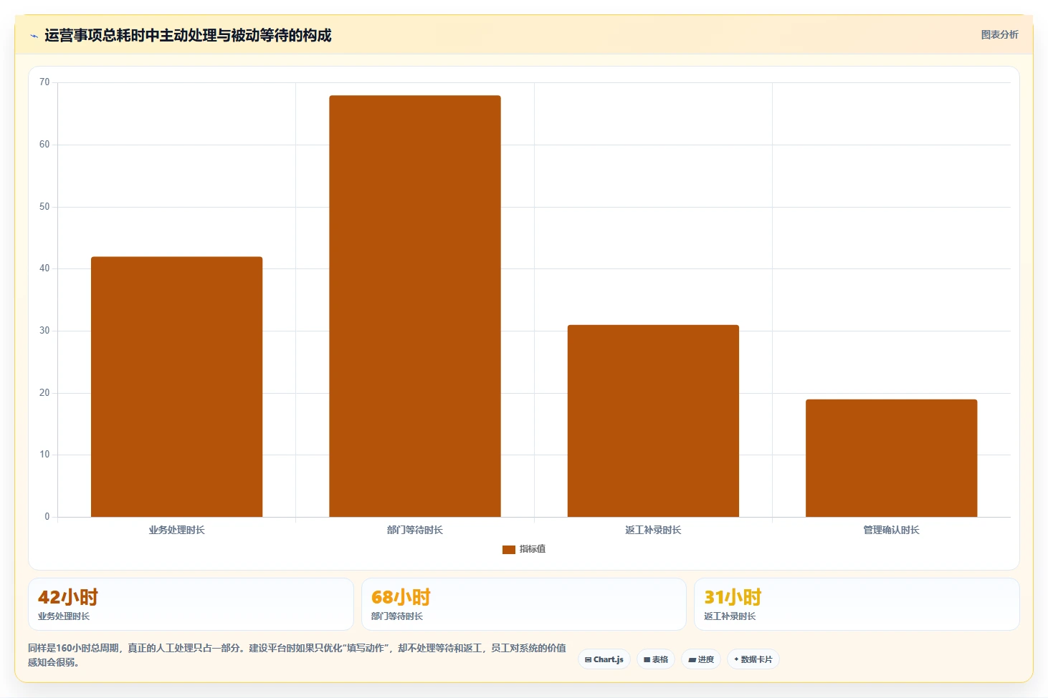
Task: Select the 进度 tag chip
Action: tap(701, 659)
